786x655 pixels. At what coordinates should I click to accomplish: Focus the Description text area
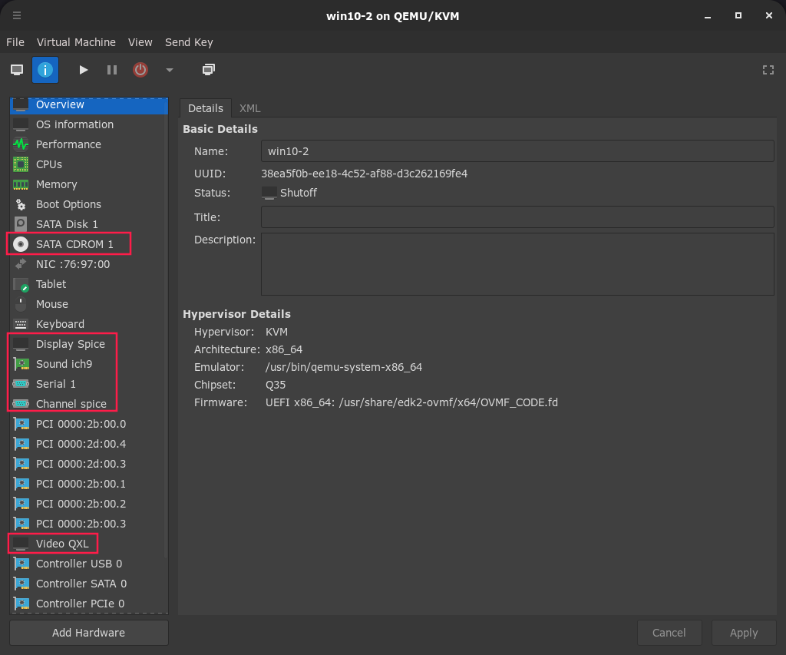[x=517, y=264]
